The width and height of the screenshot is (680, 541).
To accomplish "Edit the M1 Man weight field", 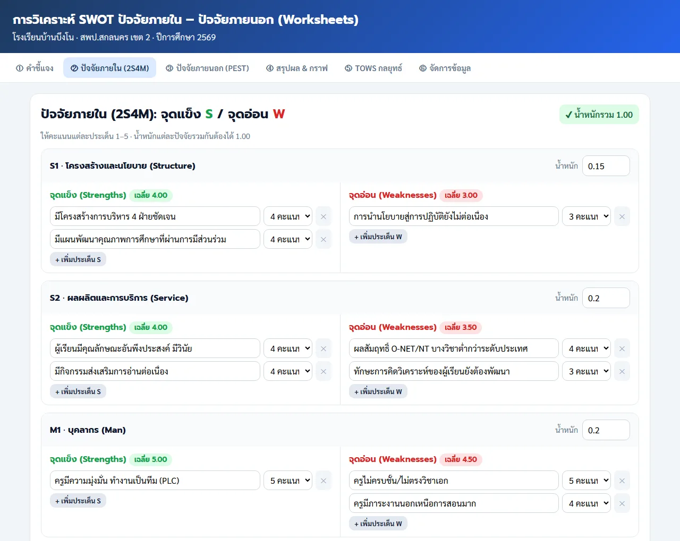I will pyautogui.click(x=606, y=430).
